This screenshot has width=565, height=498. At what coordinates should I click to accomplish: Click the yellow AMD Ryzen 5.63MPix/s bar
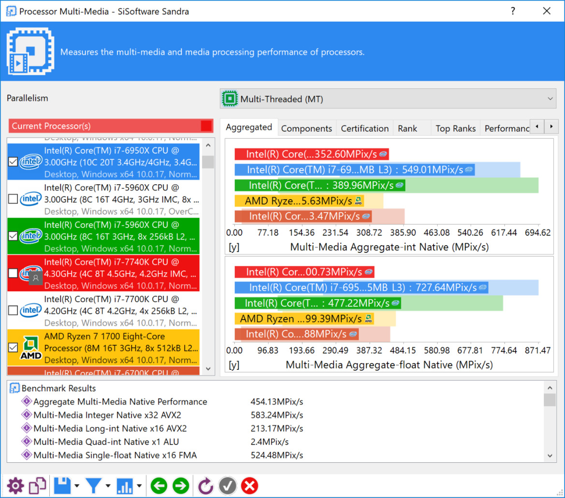(299, 201)
